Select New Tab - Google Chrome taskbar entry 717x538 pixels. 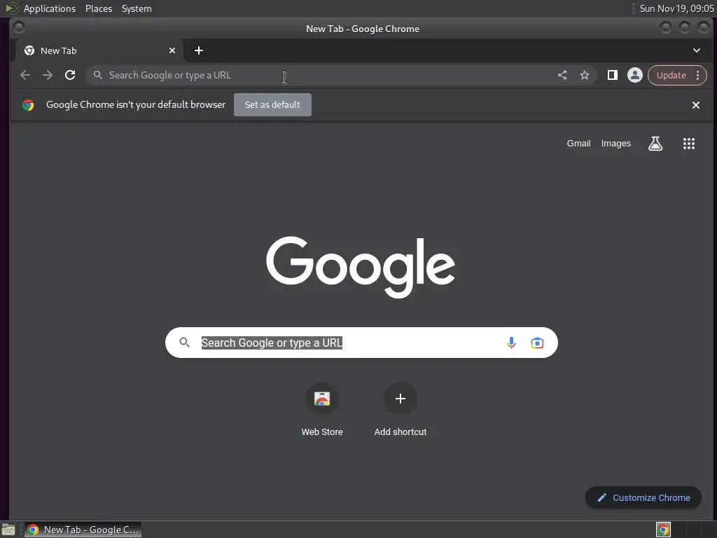pos(83,530)
